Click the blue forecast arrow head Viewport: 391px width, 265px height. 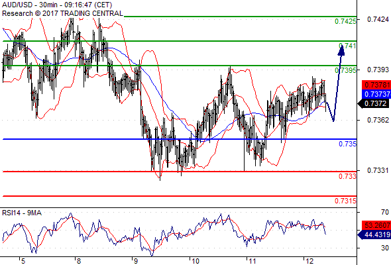(341, 50)
